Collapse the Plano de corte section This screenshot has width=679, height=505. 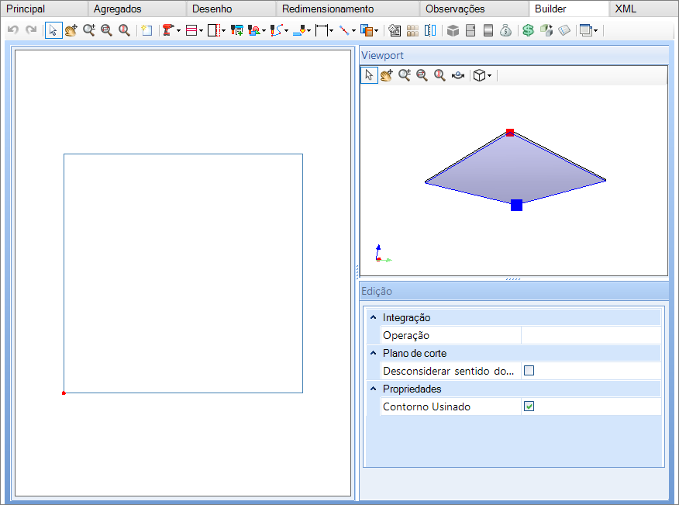[x=374, y=353]
